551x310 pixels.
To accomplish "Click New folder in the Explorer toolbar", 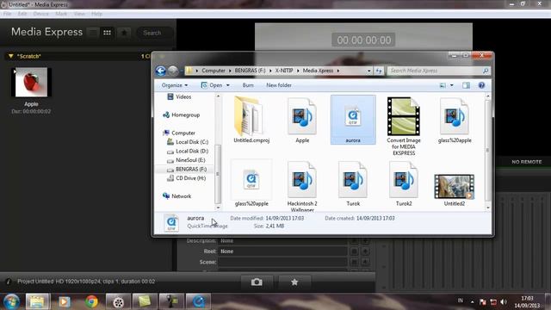I will [279, 85].
